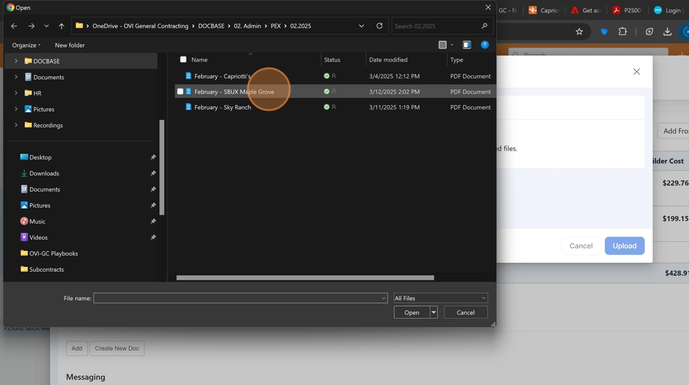Image resolution: width=689 pixels, height=385 pixels.
Task: Open the Recordings folder in tree
Action: pos(48,125)
